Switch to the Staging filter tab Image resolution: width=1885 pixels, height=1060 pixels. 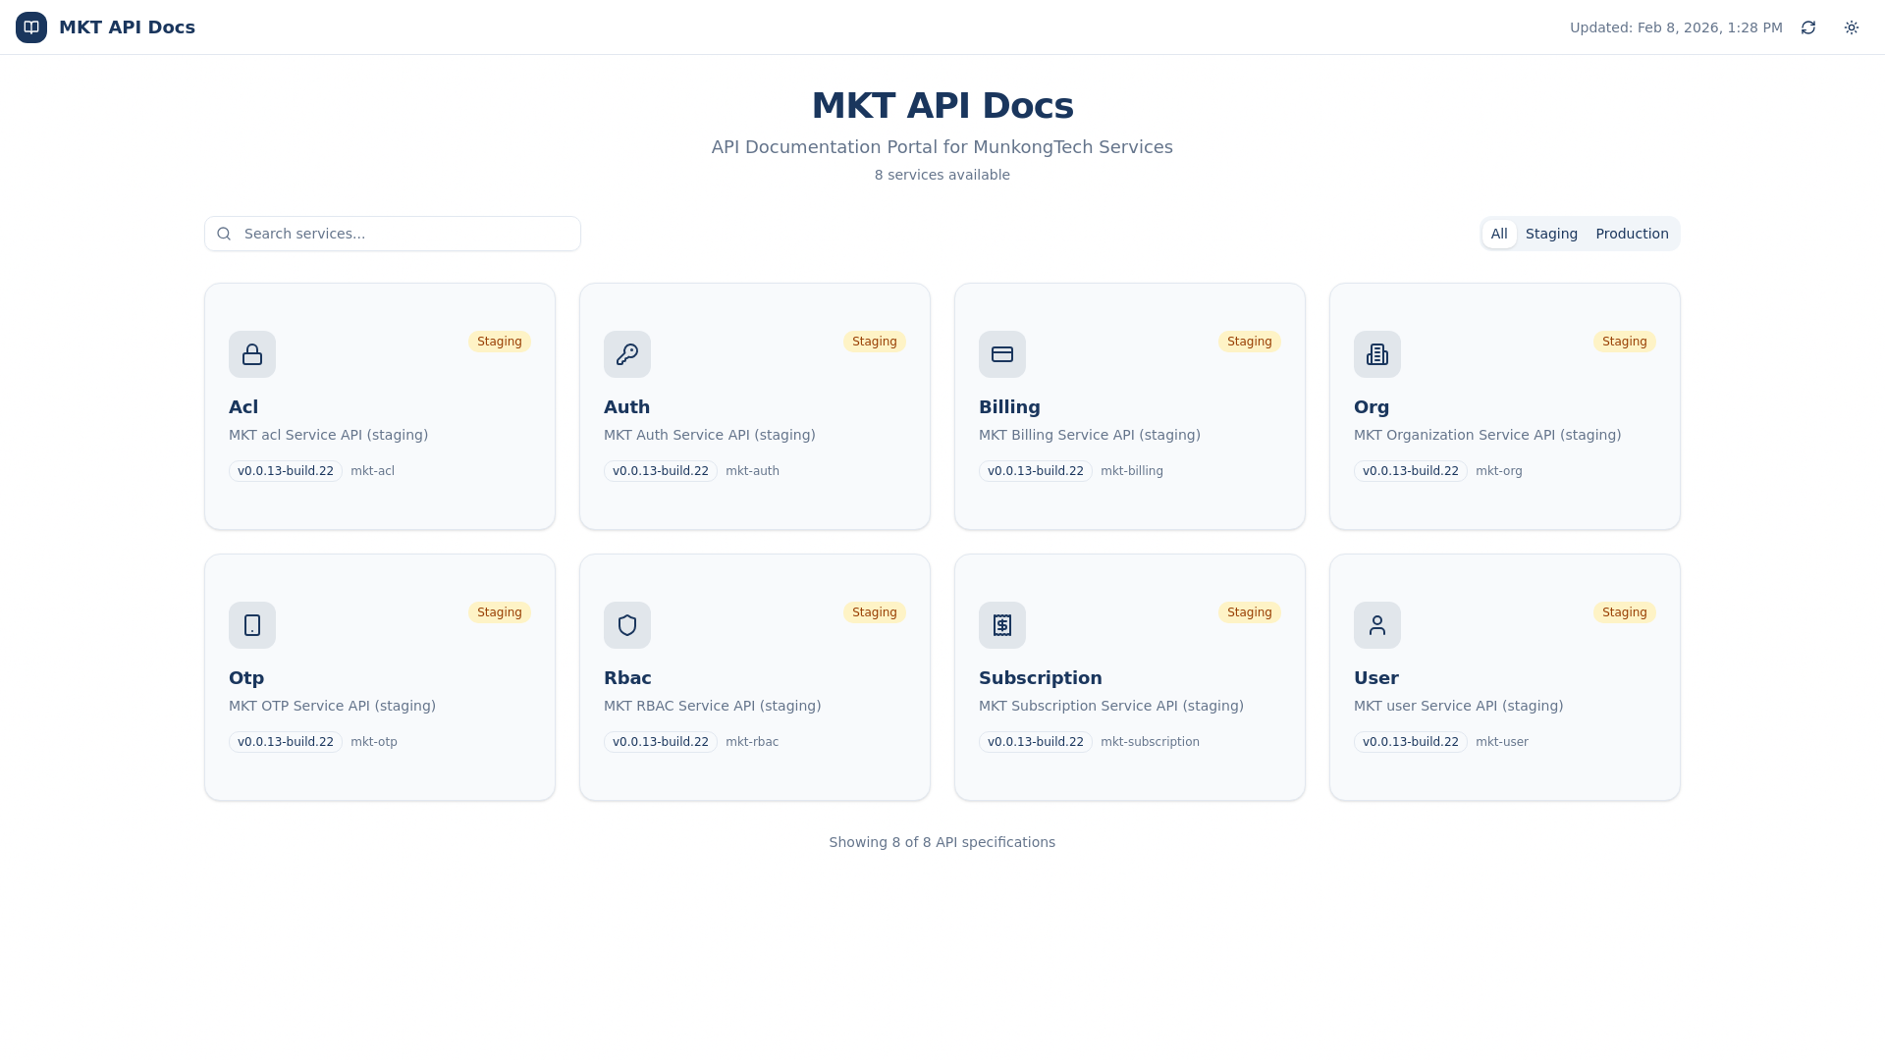pos(1551,234)
